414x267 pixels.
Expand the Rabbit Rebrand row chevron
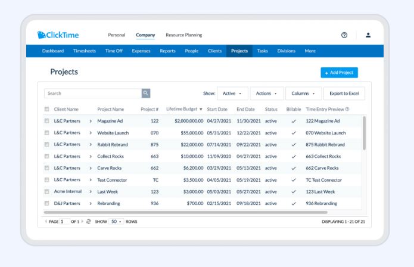[x=91, y=144]
